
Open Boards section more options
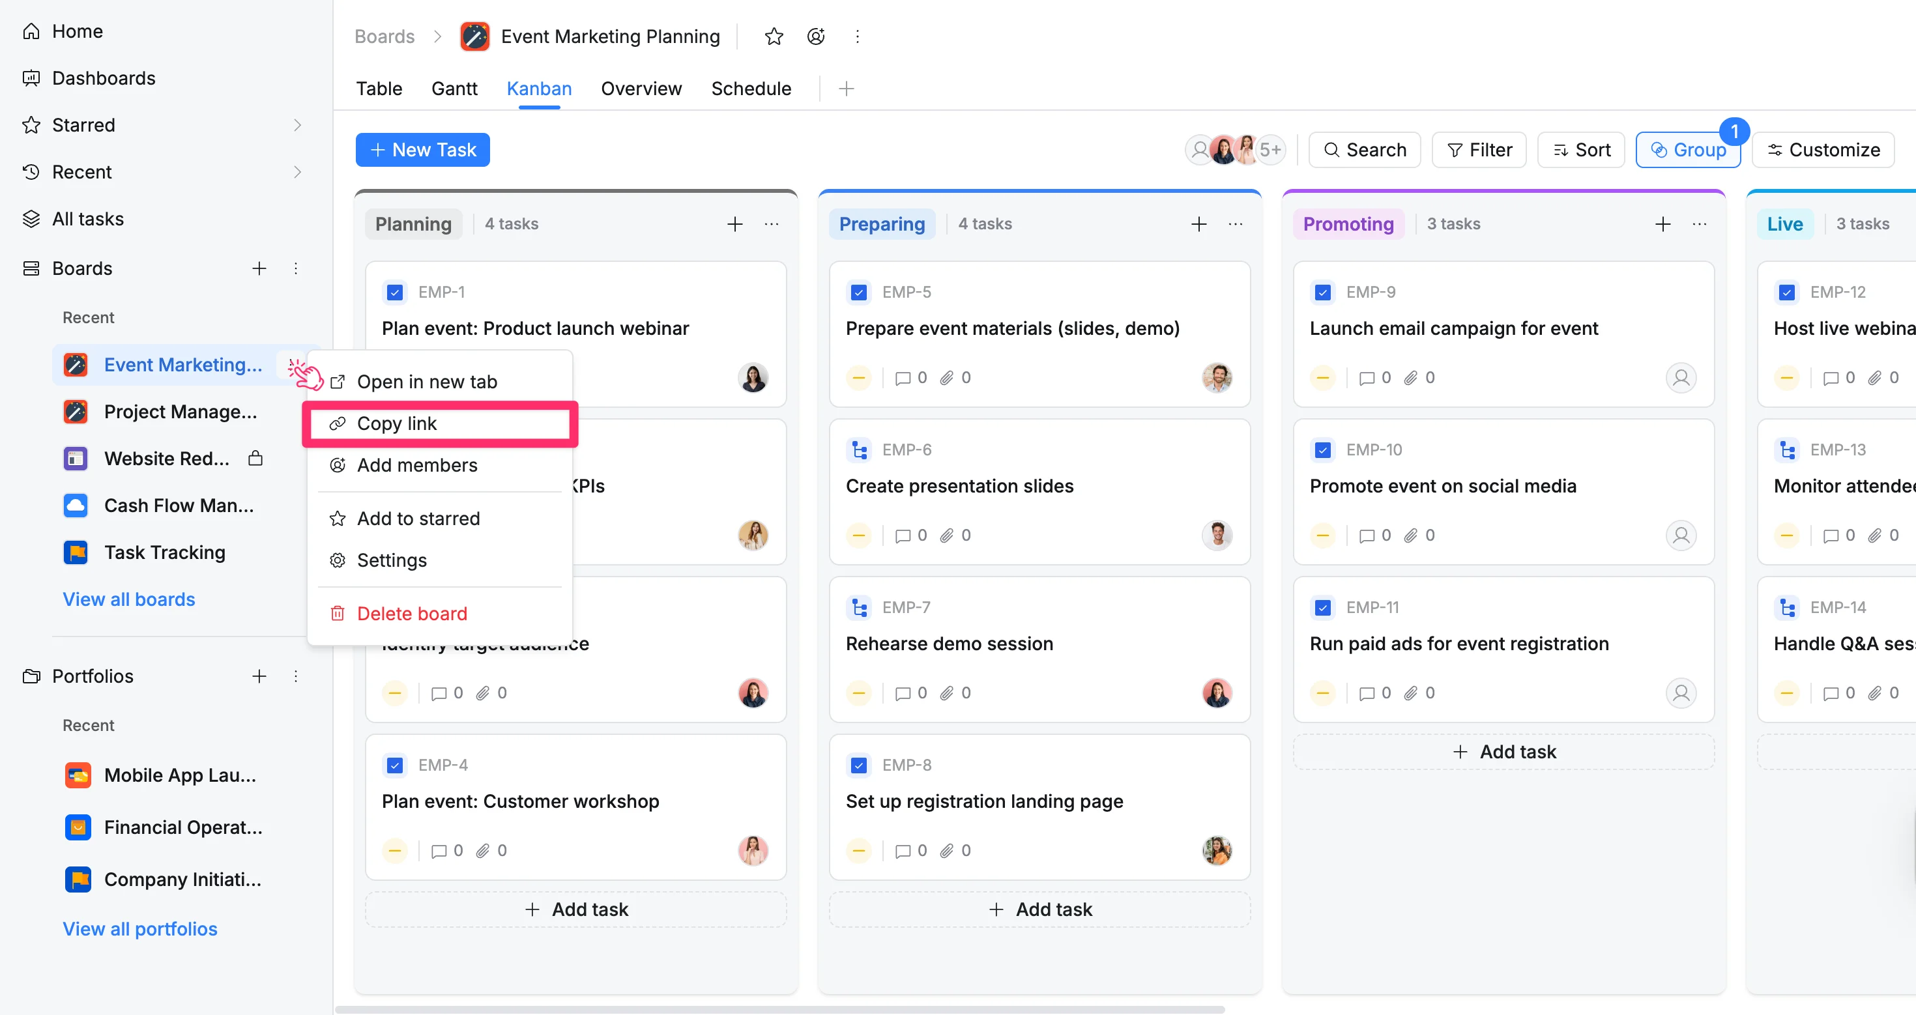(296, 268)
